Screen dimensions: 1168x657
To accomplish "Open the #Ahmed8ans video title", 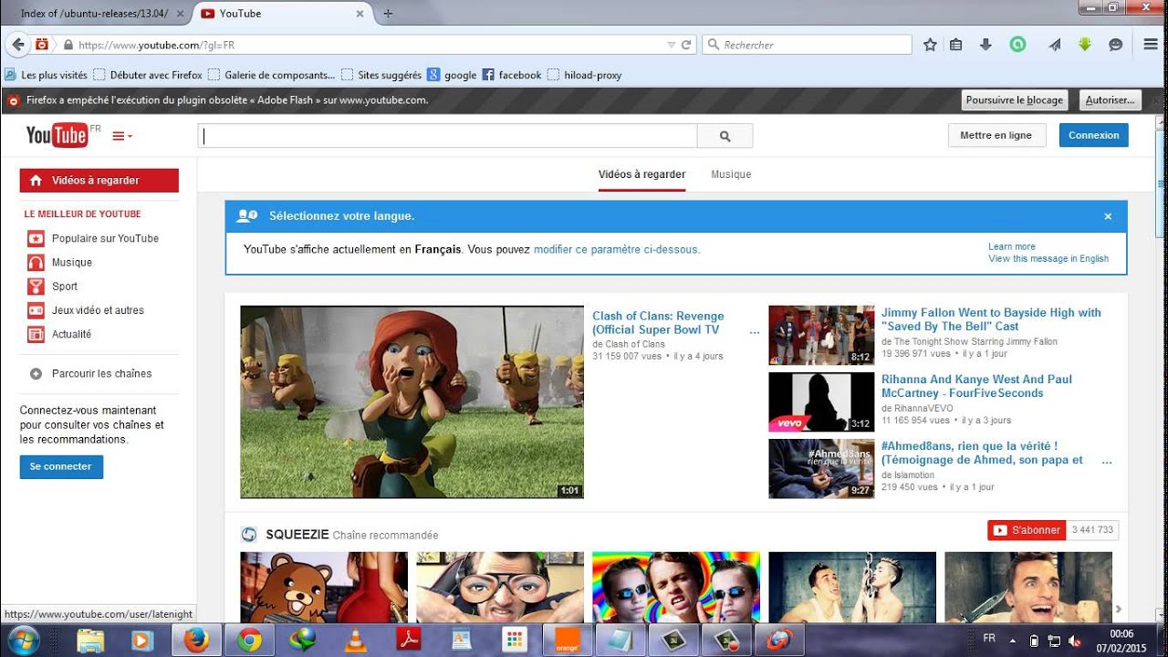I will 982,453.
